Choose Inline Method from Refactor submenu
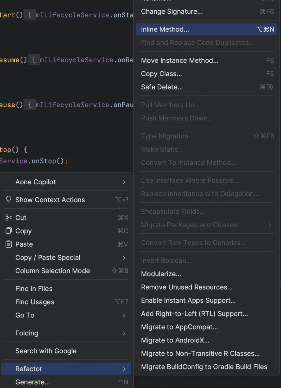This screenshot has height=388, width=281. point(207,29)
